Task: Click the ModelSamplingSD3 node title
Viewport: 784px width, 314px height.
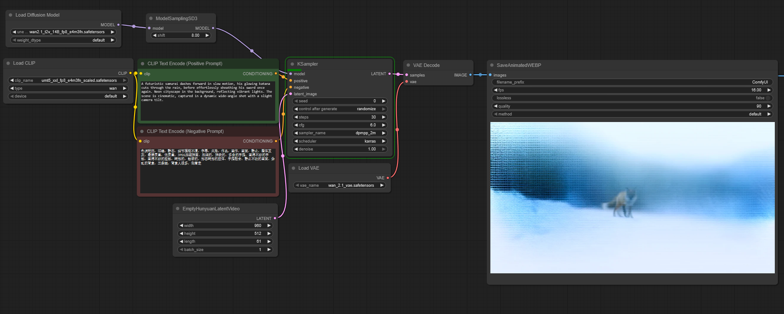Action: 177,18
